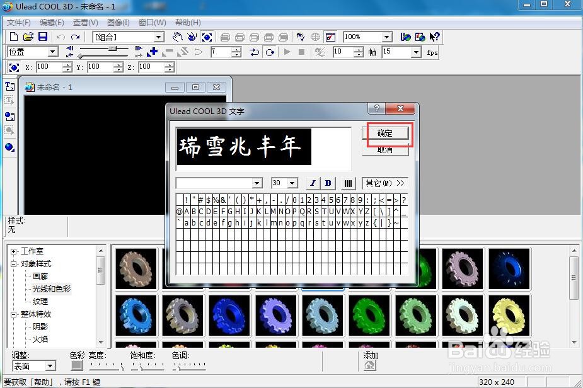Click the eye preview icon in the toolbar
This screenshot has width=583, height=388.
click(301, 37)
